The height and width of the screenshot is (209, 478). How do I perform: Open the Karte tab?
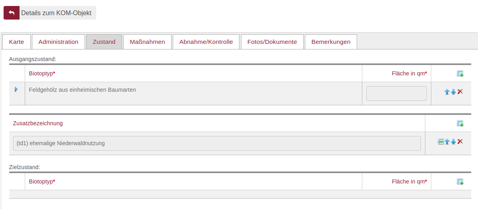click(x=16, y=42)
